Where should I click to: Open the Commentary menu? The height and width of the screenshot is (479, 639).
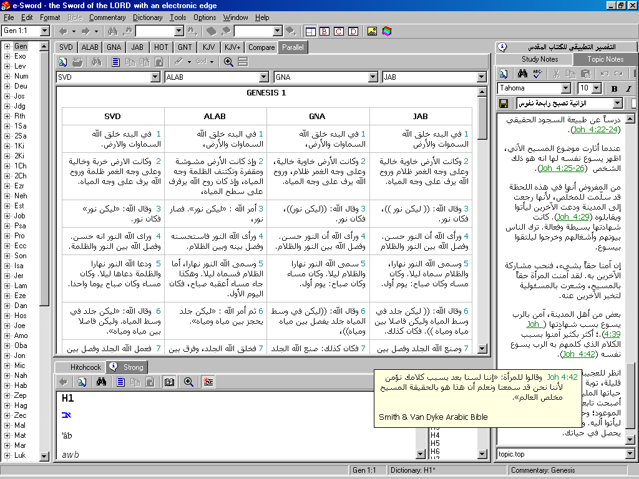click(x=107, y=17)
